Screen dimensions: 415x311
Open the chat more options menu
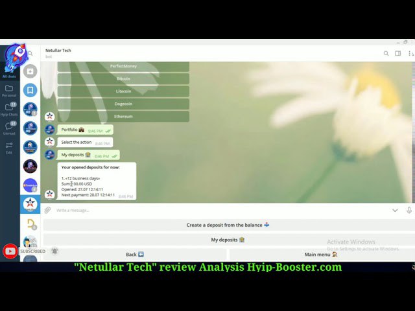[410, 53]
